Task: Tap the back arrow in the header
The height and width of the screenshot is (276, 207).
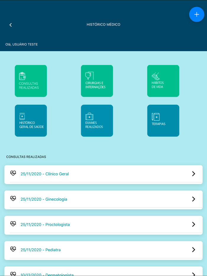Action: [11, 25]
